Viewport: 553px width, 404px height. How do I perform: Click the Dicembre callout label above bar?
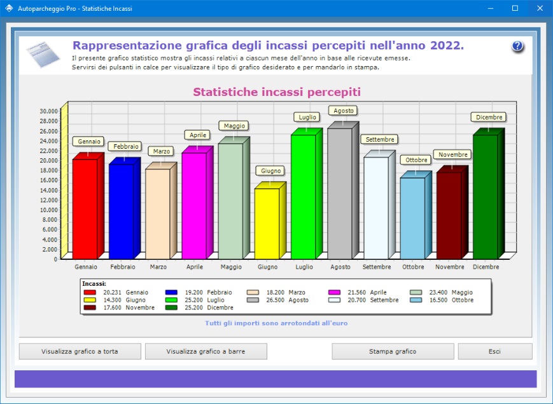(x=489, y=117)
